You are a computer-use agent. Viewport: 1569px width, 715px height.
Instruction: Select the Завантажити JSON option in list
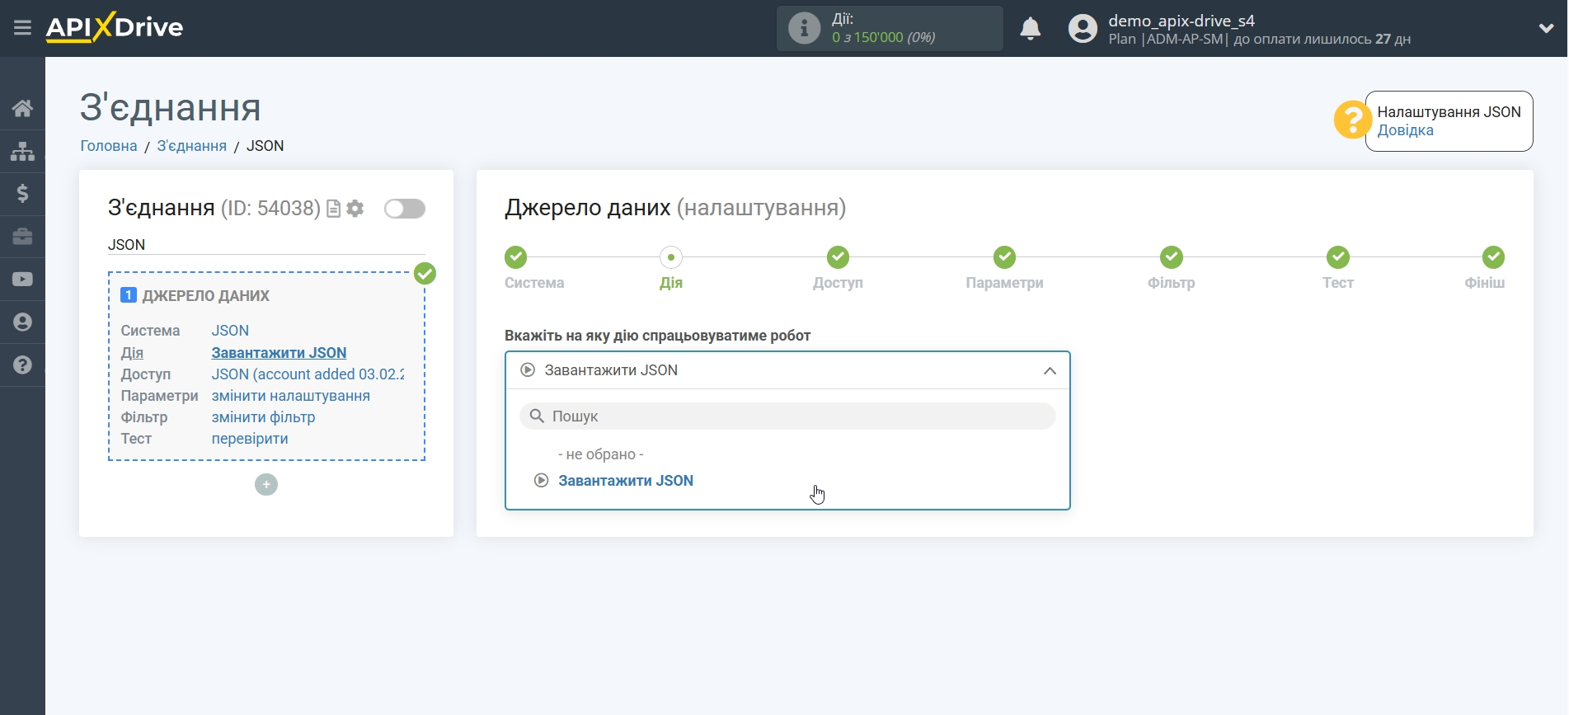pyautogui.click(x=626, y=481)
